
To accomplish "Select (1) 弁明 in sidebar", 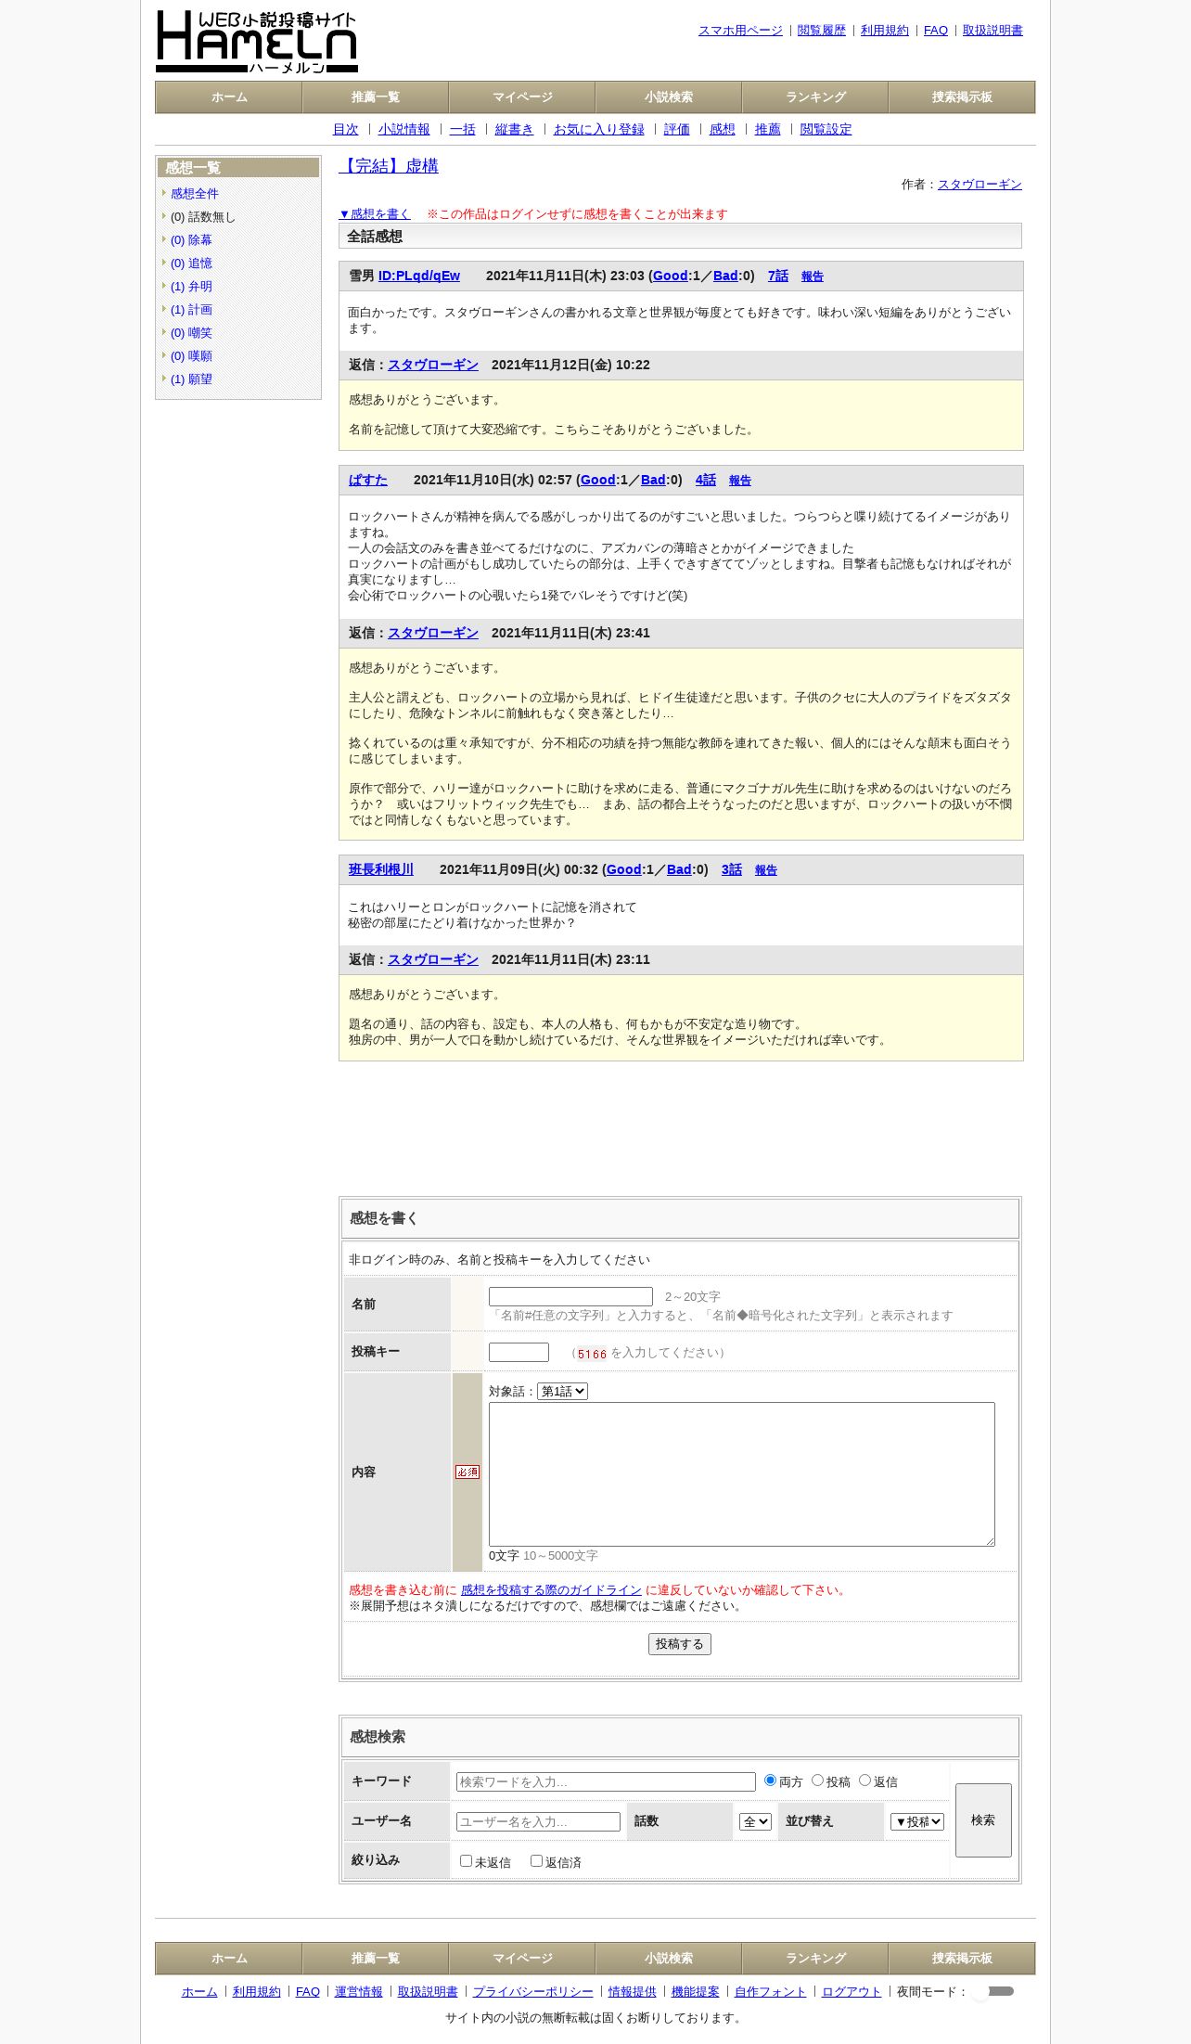I will (191, 287).
